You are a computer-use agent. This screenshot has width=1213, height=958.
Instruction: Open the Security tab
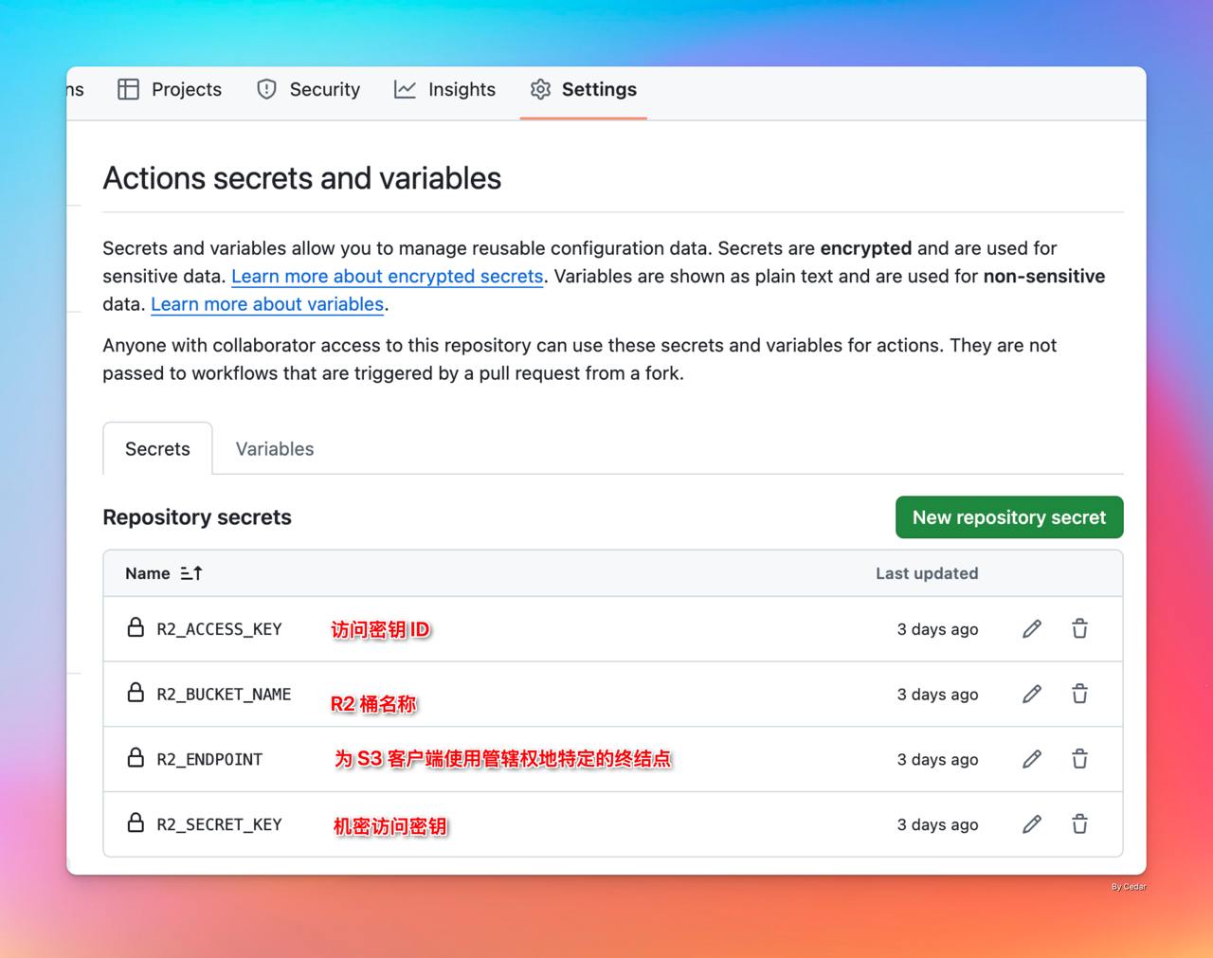[x=309, y=89]
